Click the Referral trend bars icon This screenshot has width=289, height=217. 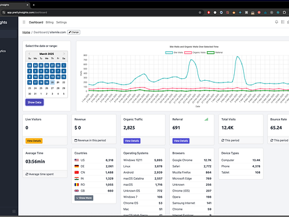[207, 119]
